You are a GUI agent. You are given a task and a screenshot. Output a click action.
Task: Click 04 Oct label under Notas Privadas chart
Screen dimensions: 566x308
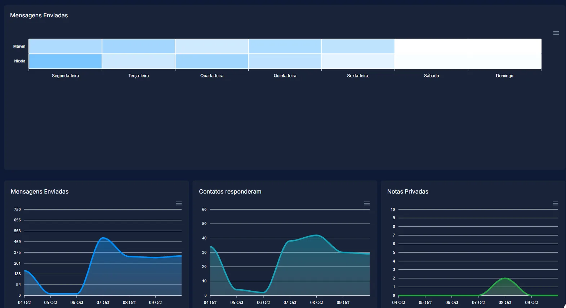pos(398,303)
